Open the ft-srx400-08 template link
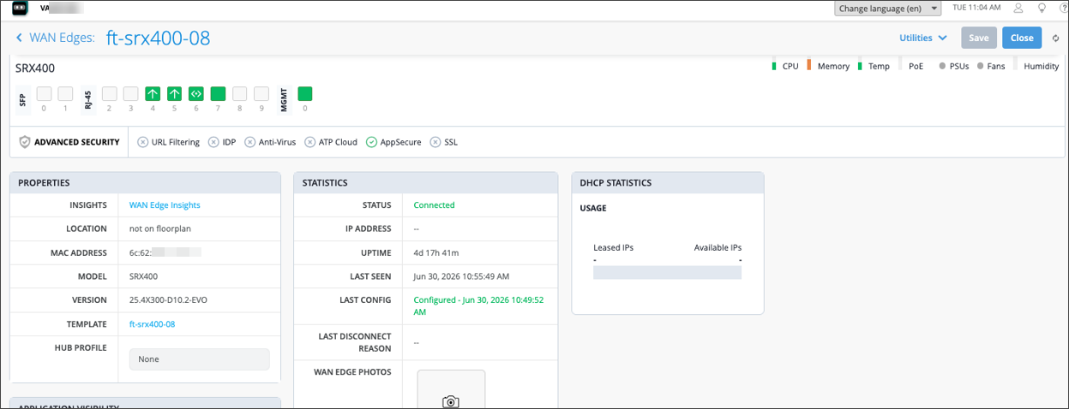Screen dimensions: 1069x409 (152, 324)
